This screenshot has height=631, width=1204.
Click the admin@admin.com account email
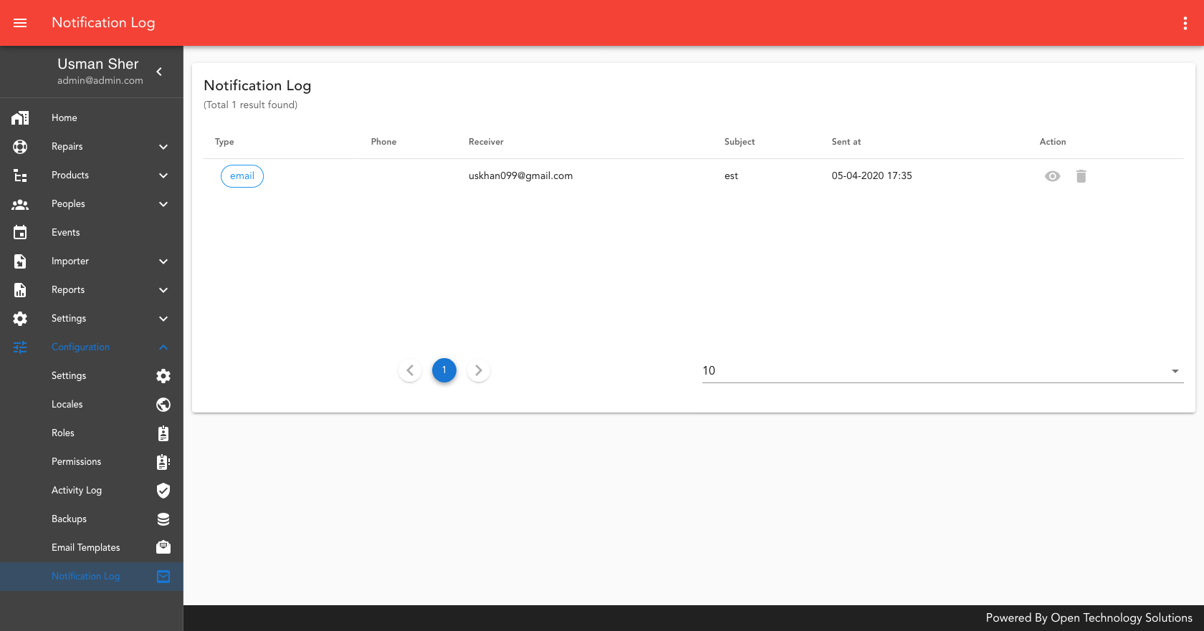click(x=100, y=81)
